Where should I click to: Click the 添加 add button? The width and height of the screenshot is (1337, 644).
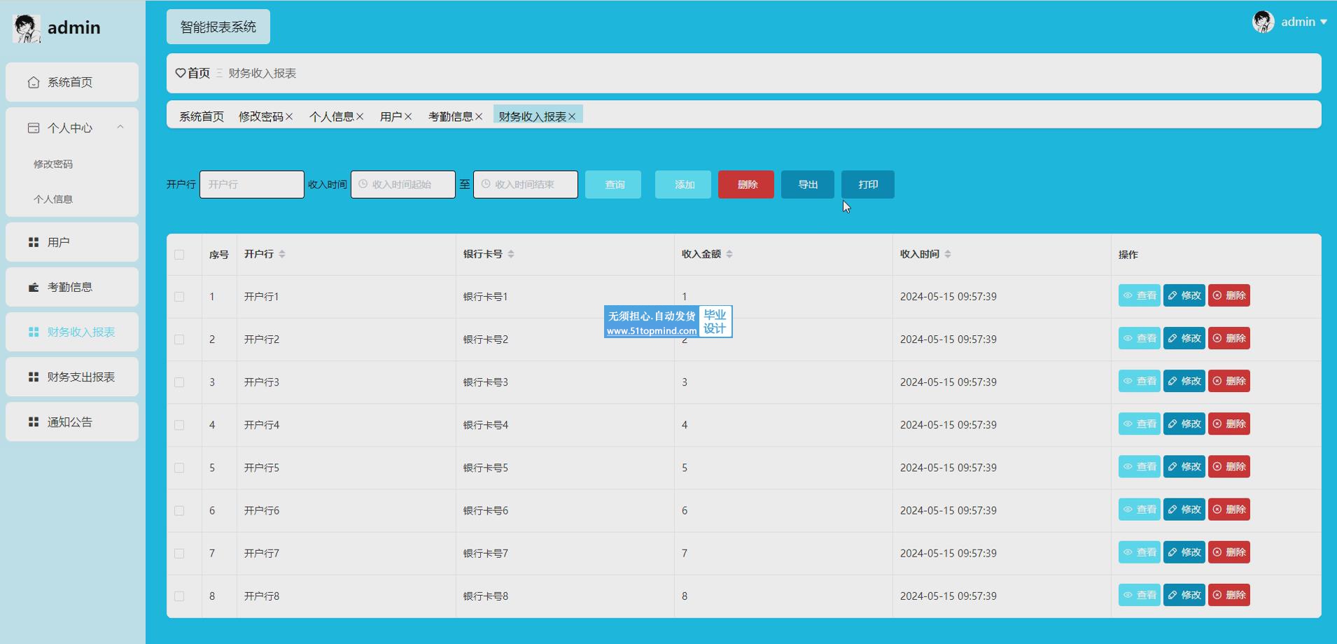(x=683, y=185)
